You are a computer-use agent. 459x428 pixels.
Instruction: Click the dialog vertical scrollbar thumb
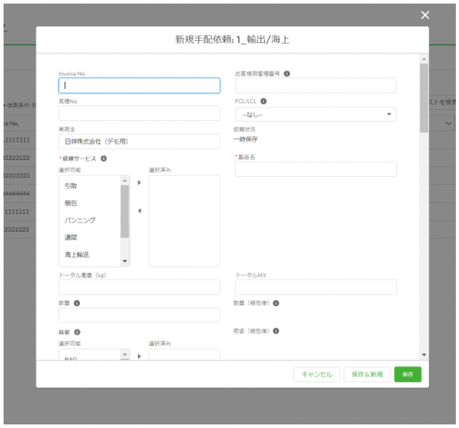click(424, 98)
